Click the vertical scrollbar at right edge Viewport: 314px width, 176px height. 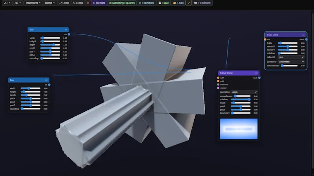[x=313, y=90]
